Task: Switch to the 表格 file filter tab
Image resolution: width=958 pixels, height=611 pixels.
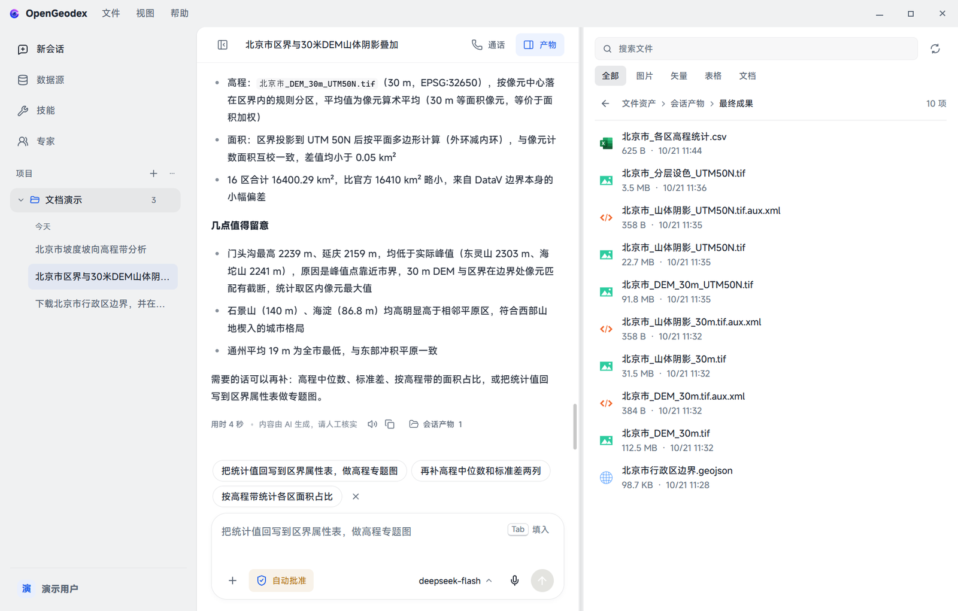Action: point(713,76)
